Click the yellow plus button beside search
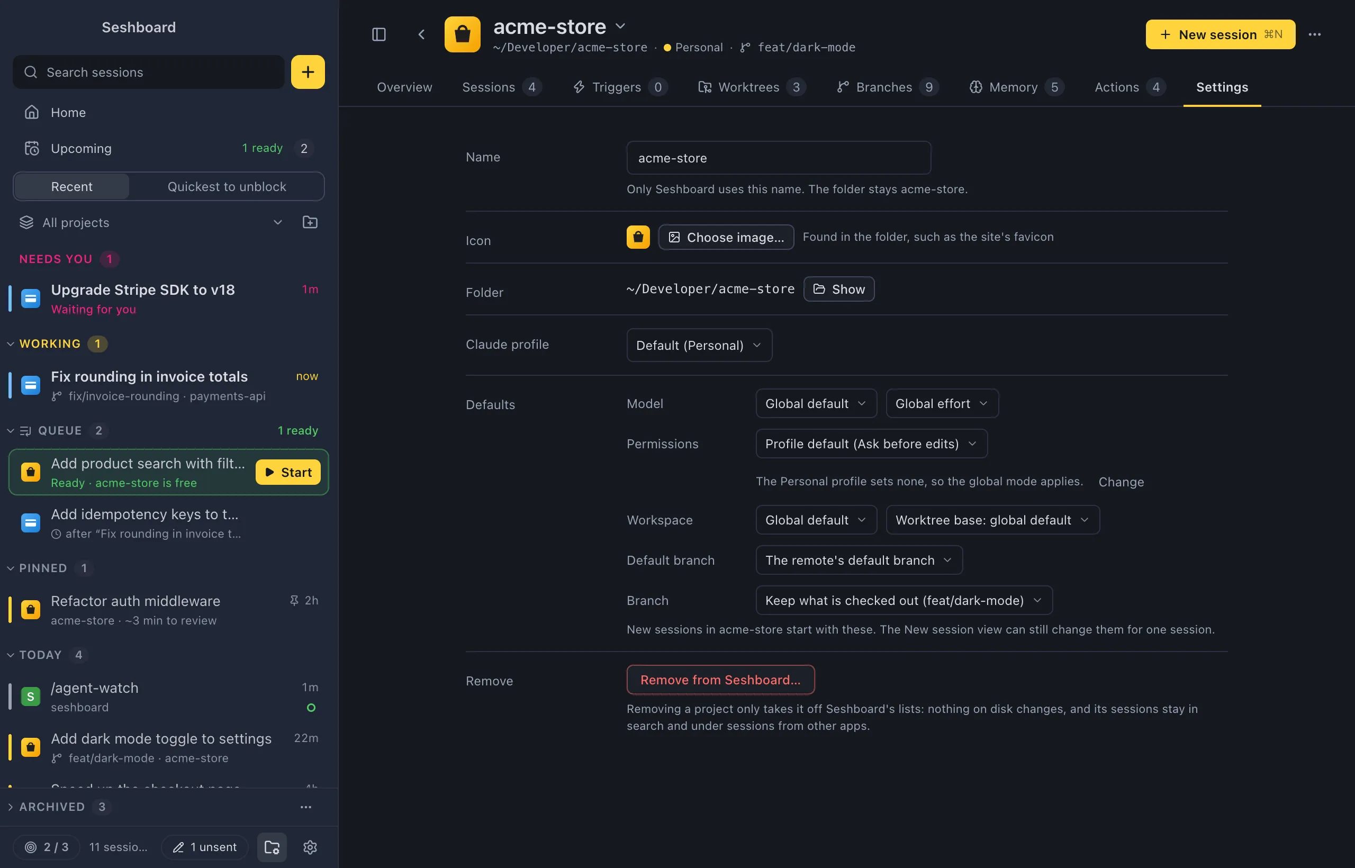This screenshot has height=868, width=1355. 308,71
